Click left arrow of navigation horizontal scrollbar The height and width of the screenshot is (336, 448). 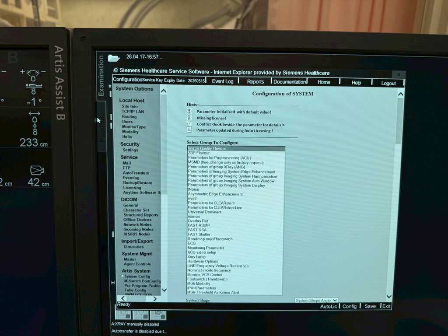point(123,298)
